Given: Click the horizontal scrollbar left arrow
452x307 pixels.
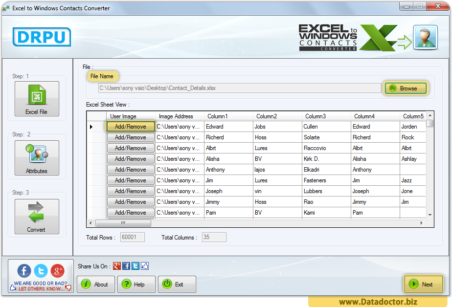Looking at the screenshot, I should coord(90,223).
